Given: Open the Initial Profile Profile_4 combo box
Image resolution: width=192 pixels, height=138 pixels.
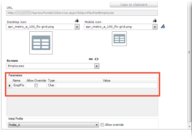Looking at the screenshot, I should coord(54,125).
